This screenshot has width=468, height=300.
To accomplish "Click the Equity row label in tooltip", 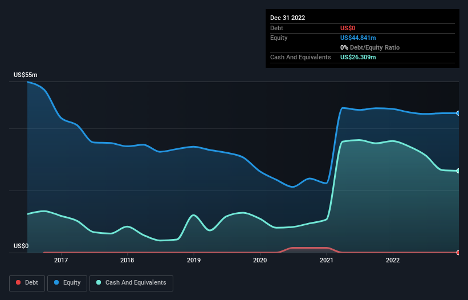I will 279,38.
